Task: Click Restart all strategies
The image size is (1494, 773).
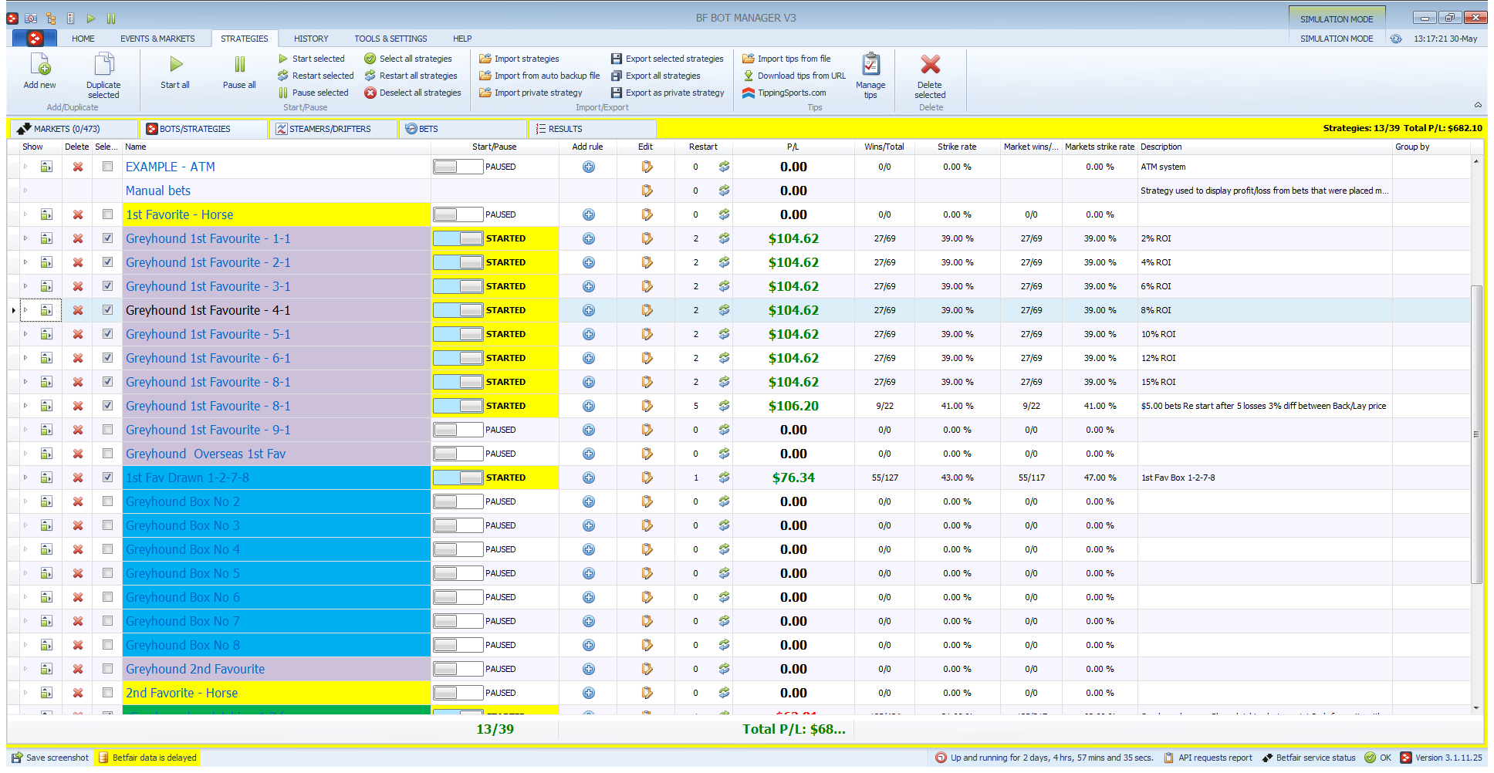Action: click(x=411, y=76)
